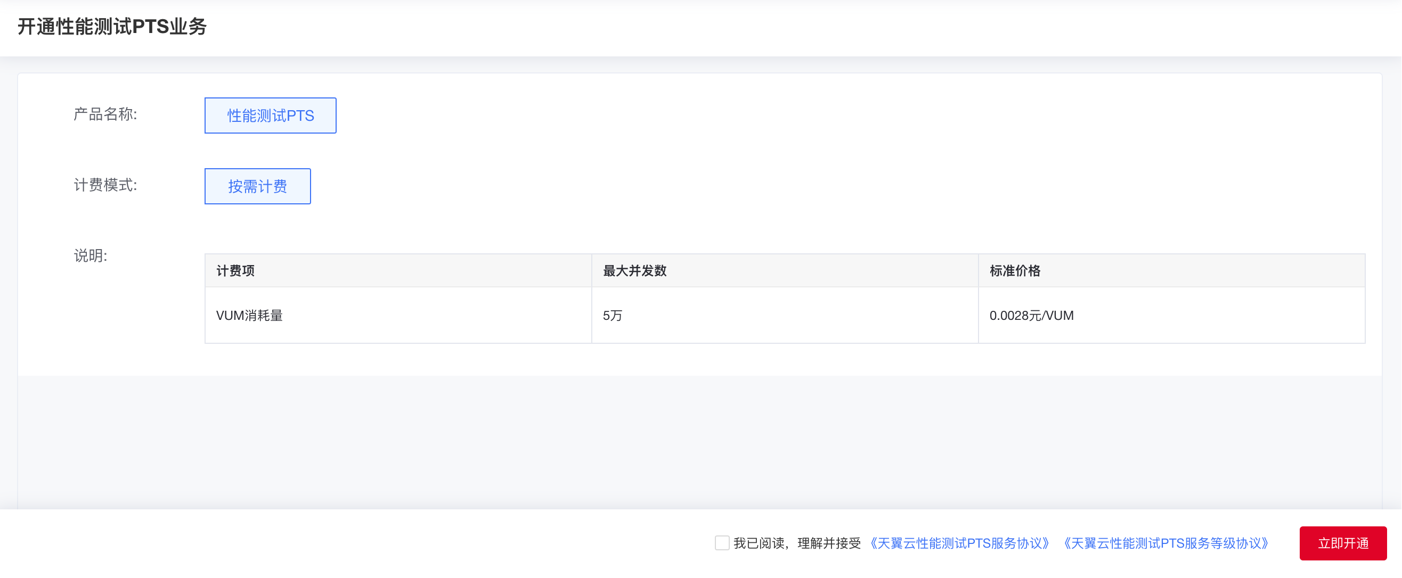1402x578 pixels.
Task: Click the 最大并发数 column header
Action: (785, 270)
